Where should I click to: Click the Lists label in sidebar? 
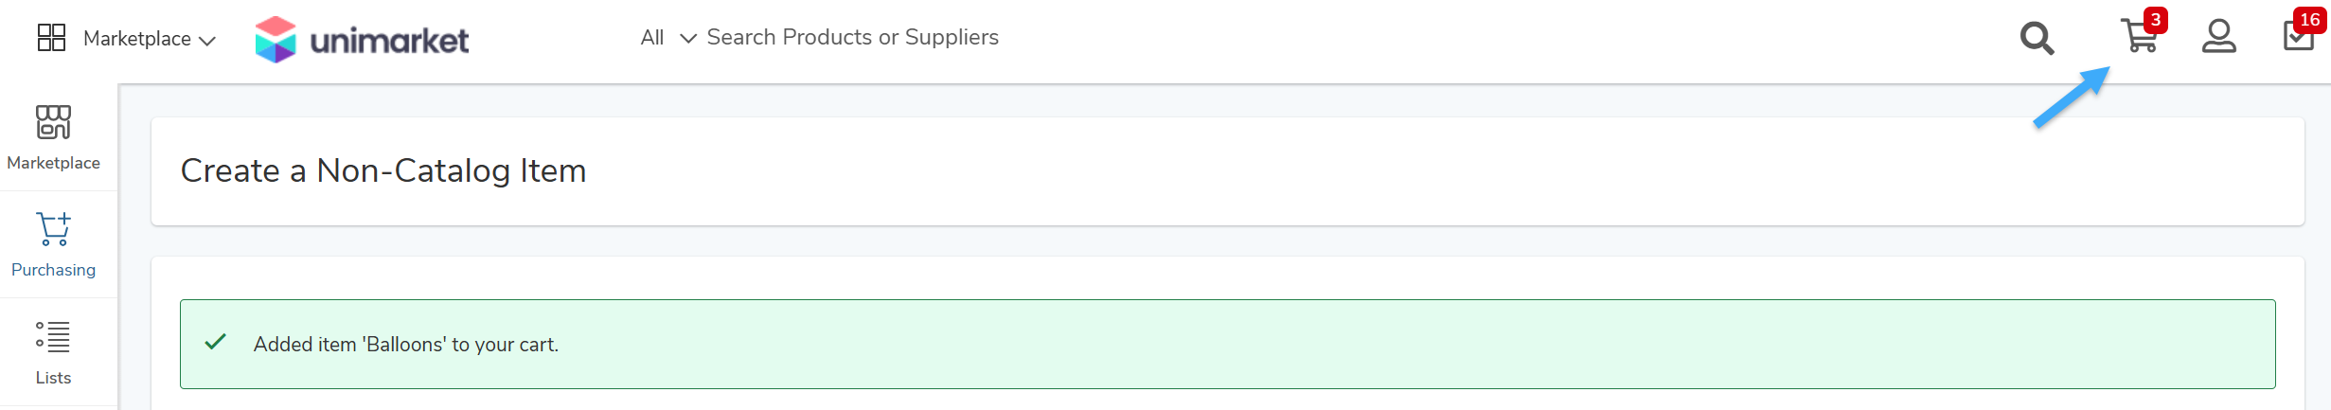pos(53,378)
